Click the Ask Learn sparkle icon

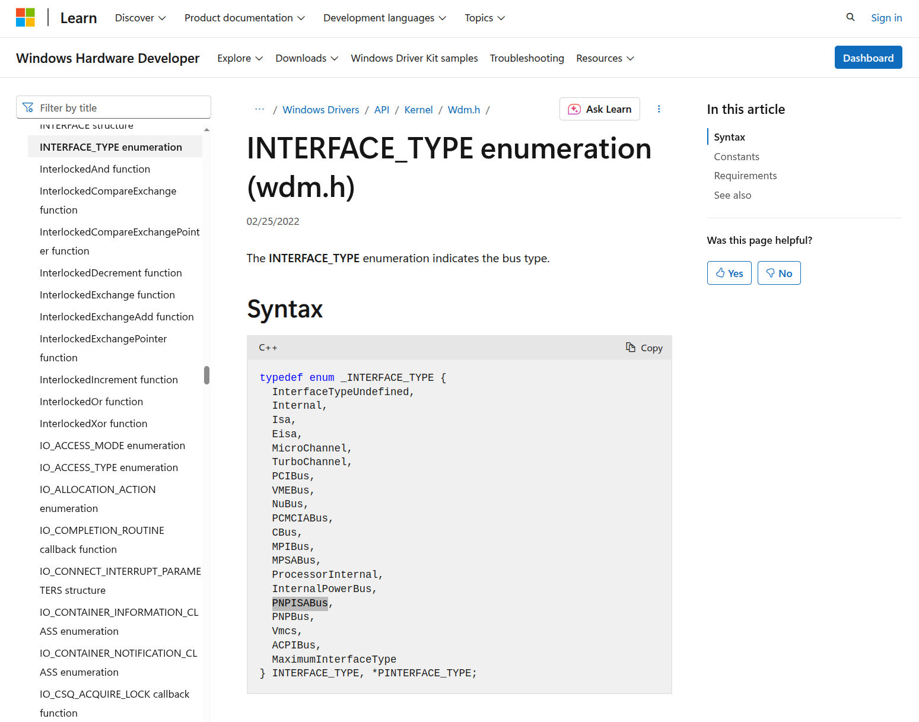click(x=574, y=109)
